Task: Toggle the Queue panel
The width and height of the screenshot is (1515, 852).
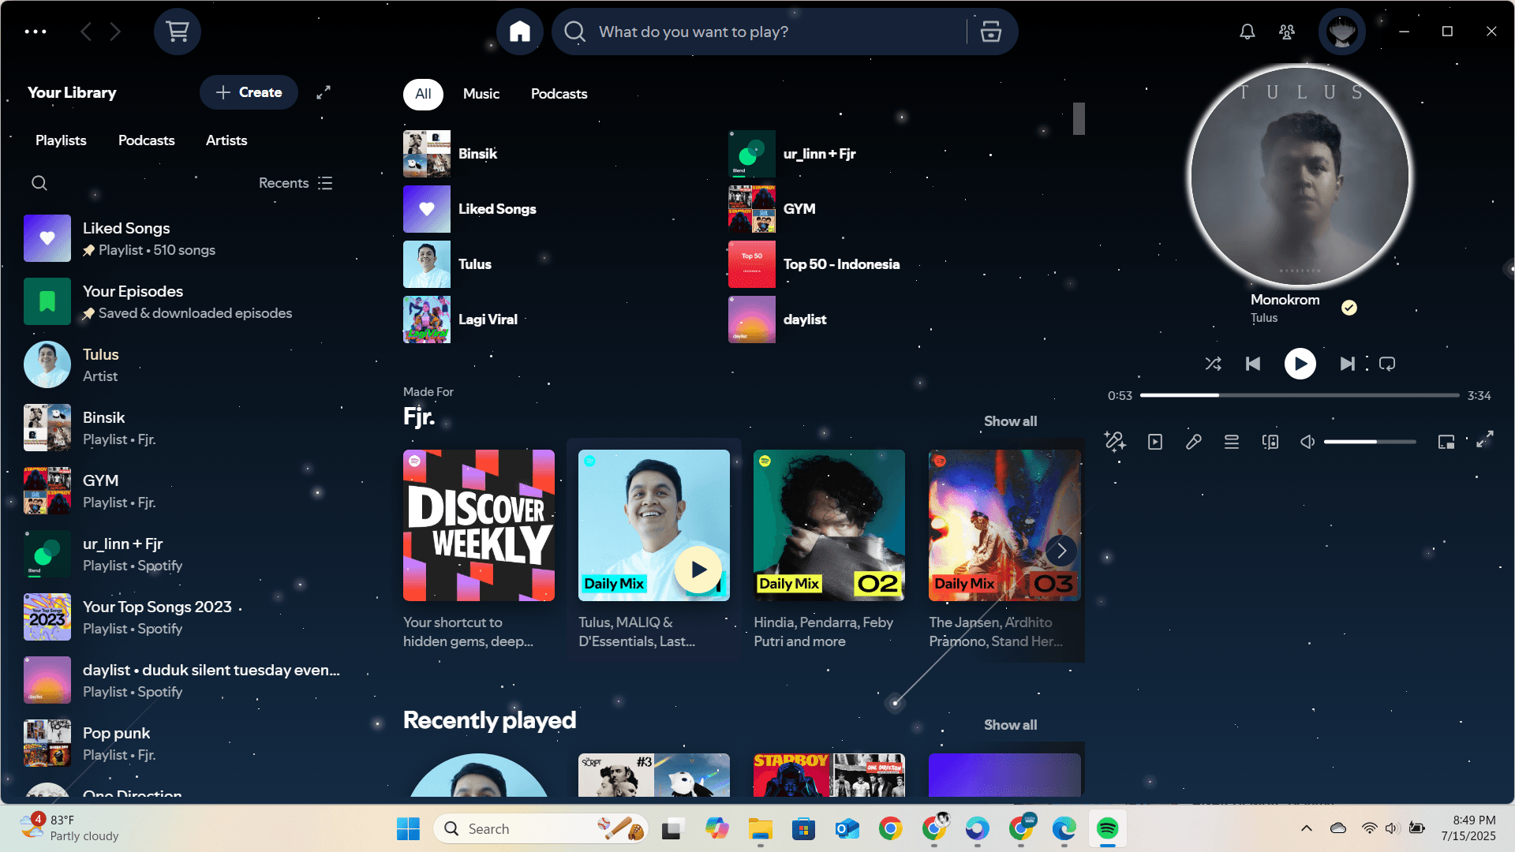Action: [1232, 442]
